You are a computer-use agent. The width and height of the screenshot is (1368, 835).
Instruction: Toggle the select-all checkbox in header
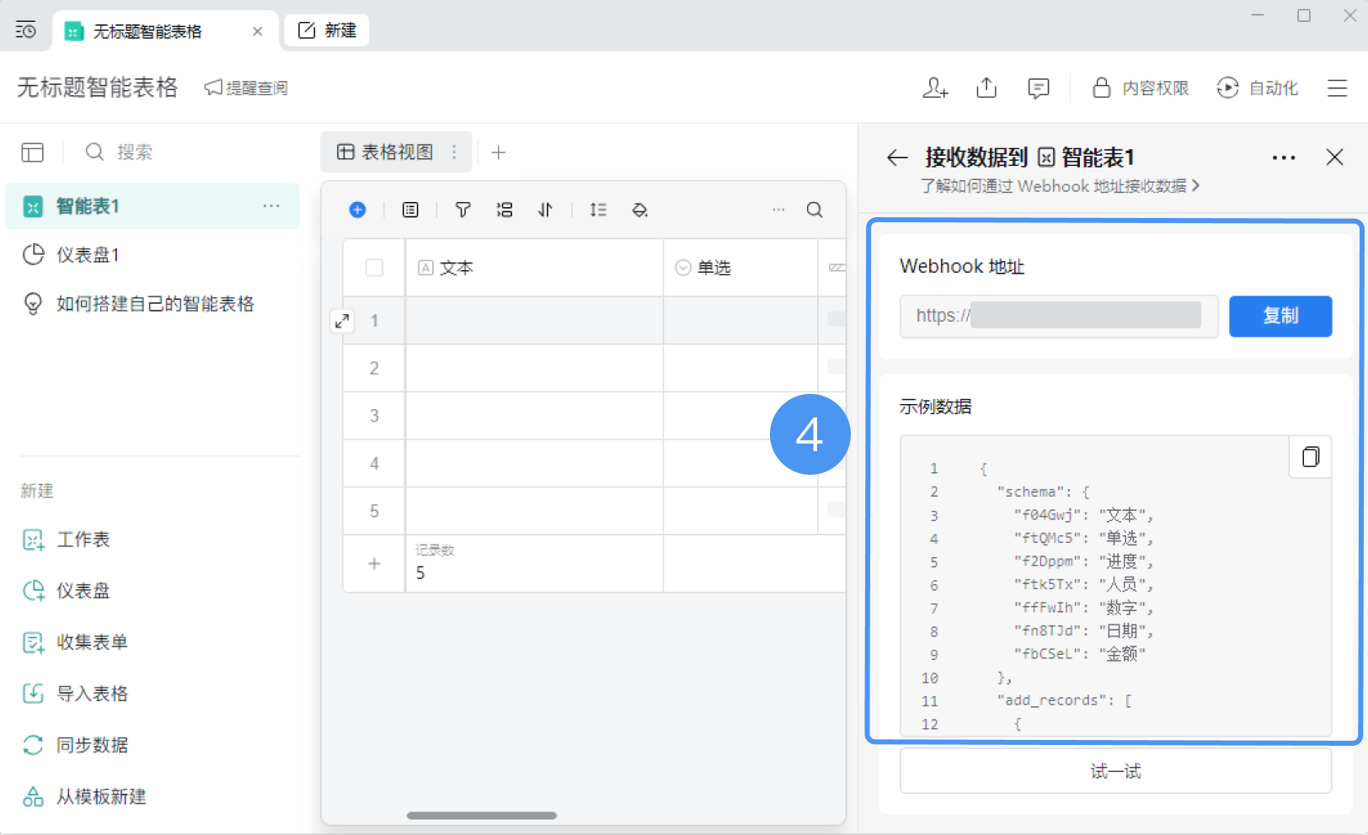pyautogui.click(x=374, y=268)
